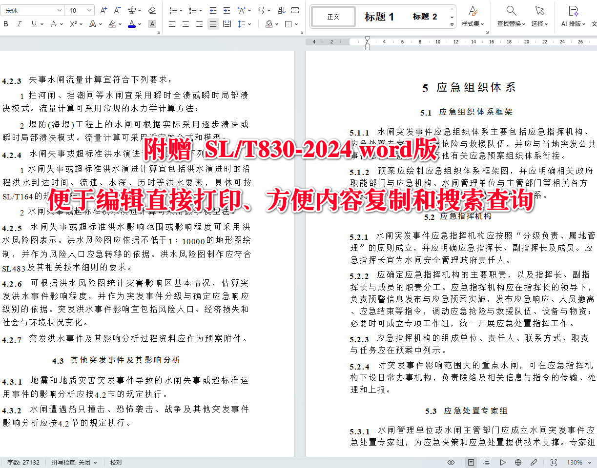Apply center alignment
This screenshot has width=597, height=468.
coord(185,23)
